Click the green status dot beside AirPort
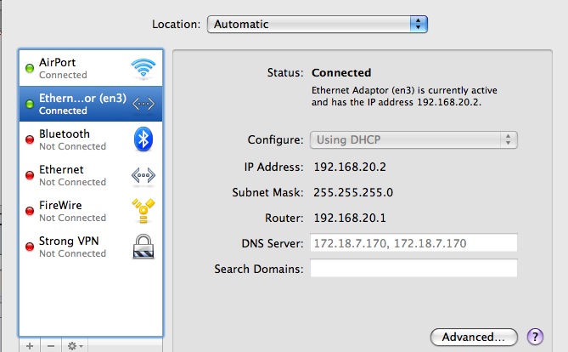This screenshot has height=352, width=568. [x=30, y=68]
